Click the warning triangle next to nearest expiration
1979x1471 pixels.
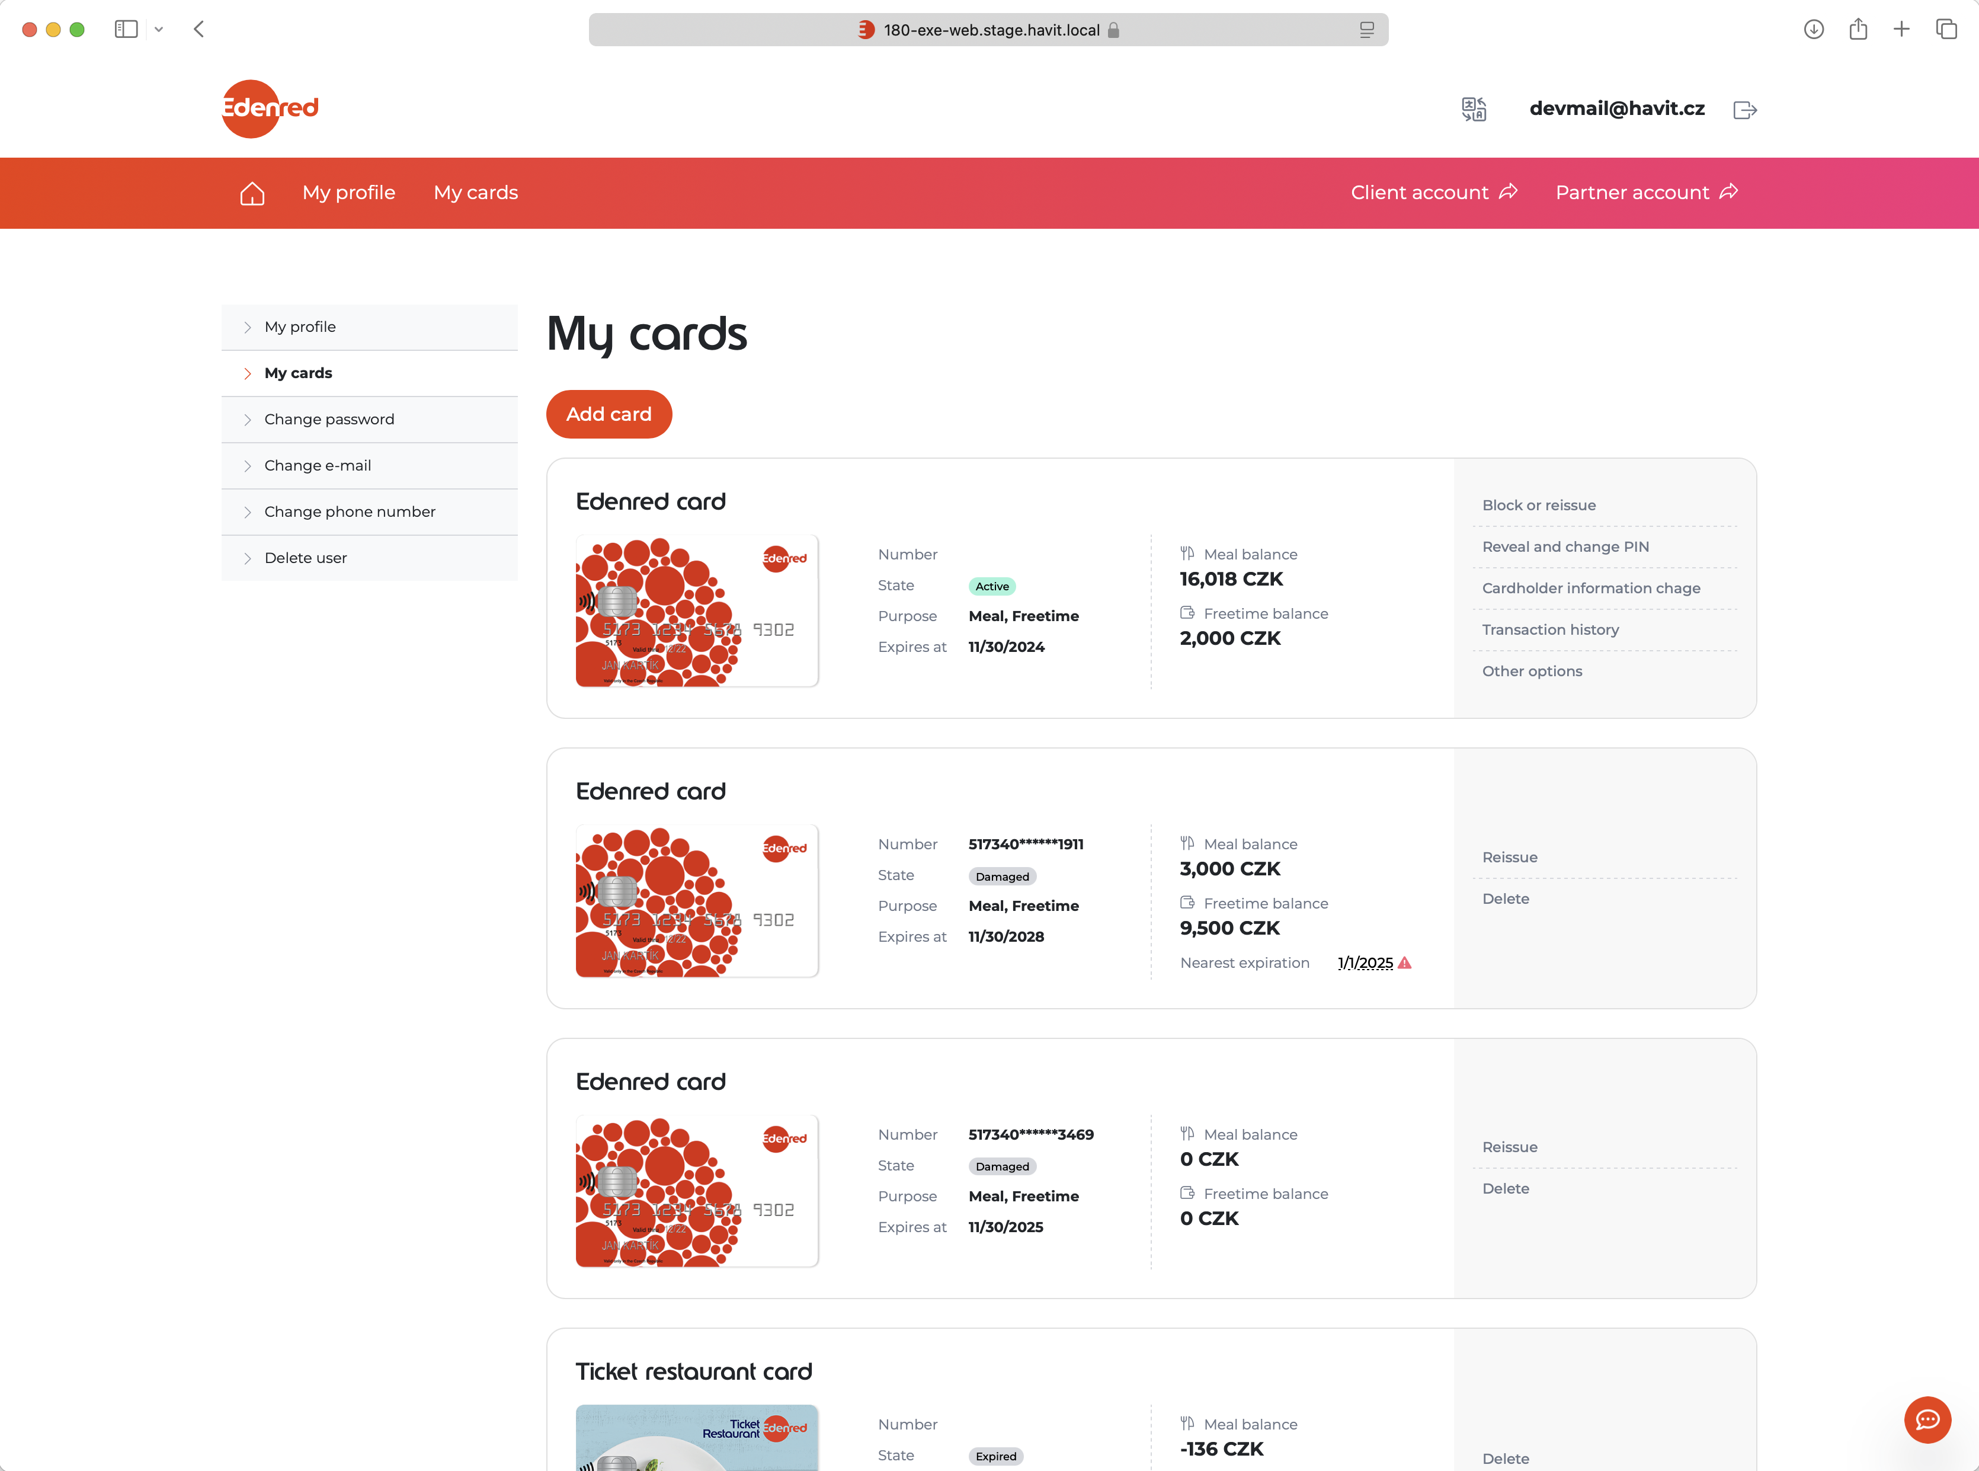tap(1405, 962)
